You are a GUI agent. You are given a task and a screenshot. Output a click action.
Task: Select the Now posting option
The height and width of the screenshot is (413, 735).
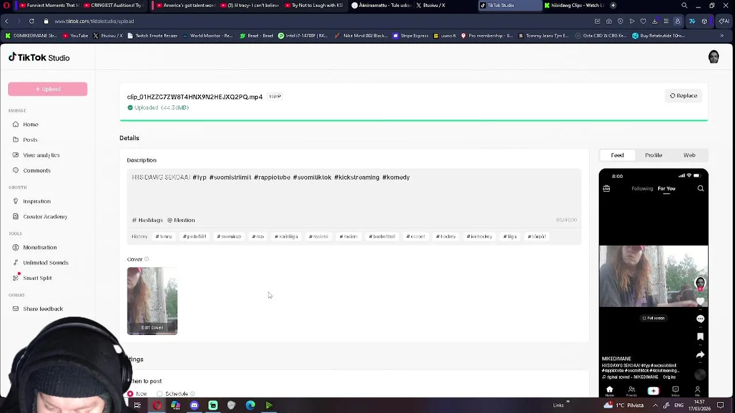(137, 394)
